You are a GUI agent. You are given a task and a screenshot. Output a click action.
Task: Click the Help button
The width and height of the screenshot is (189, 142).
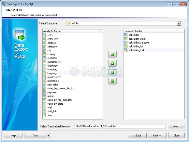point(13,136)
